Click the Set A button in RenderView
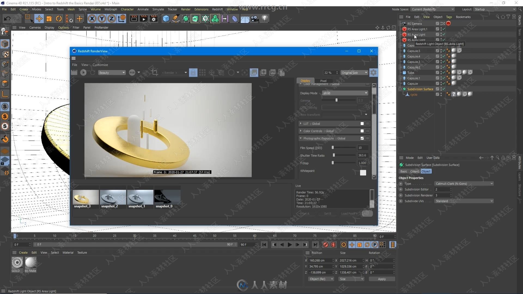Viewport: 523px width, 294px height. [x=306, y=214]
